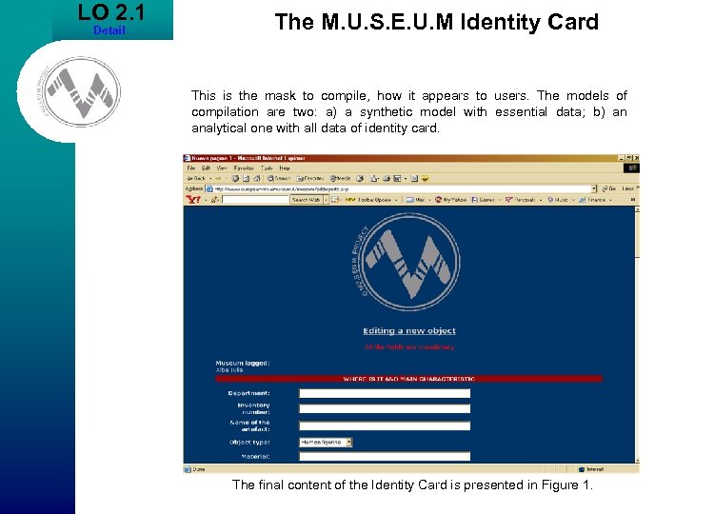Click the Forward arrow in the toolbar
Viewport: 714px width, 514px height.
click(x=218, y=178)
